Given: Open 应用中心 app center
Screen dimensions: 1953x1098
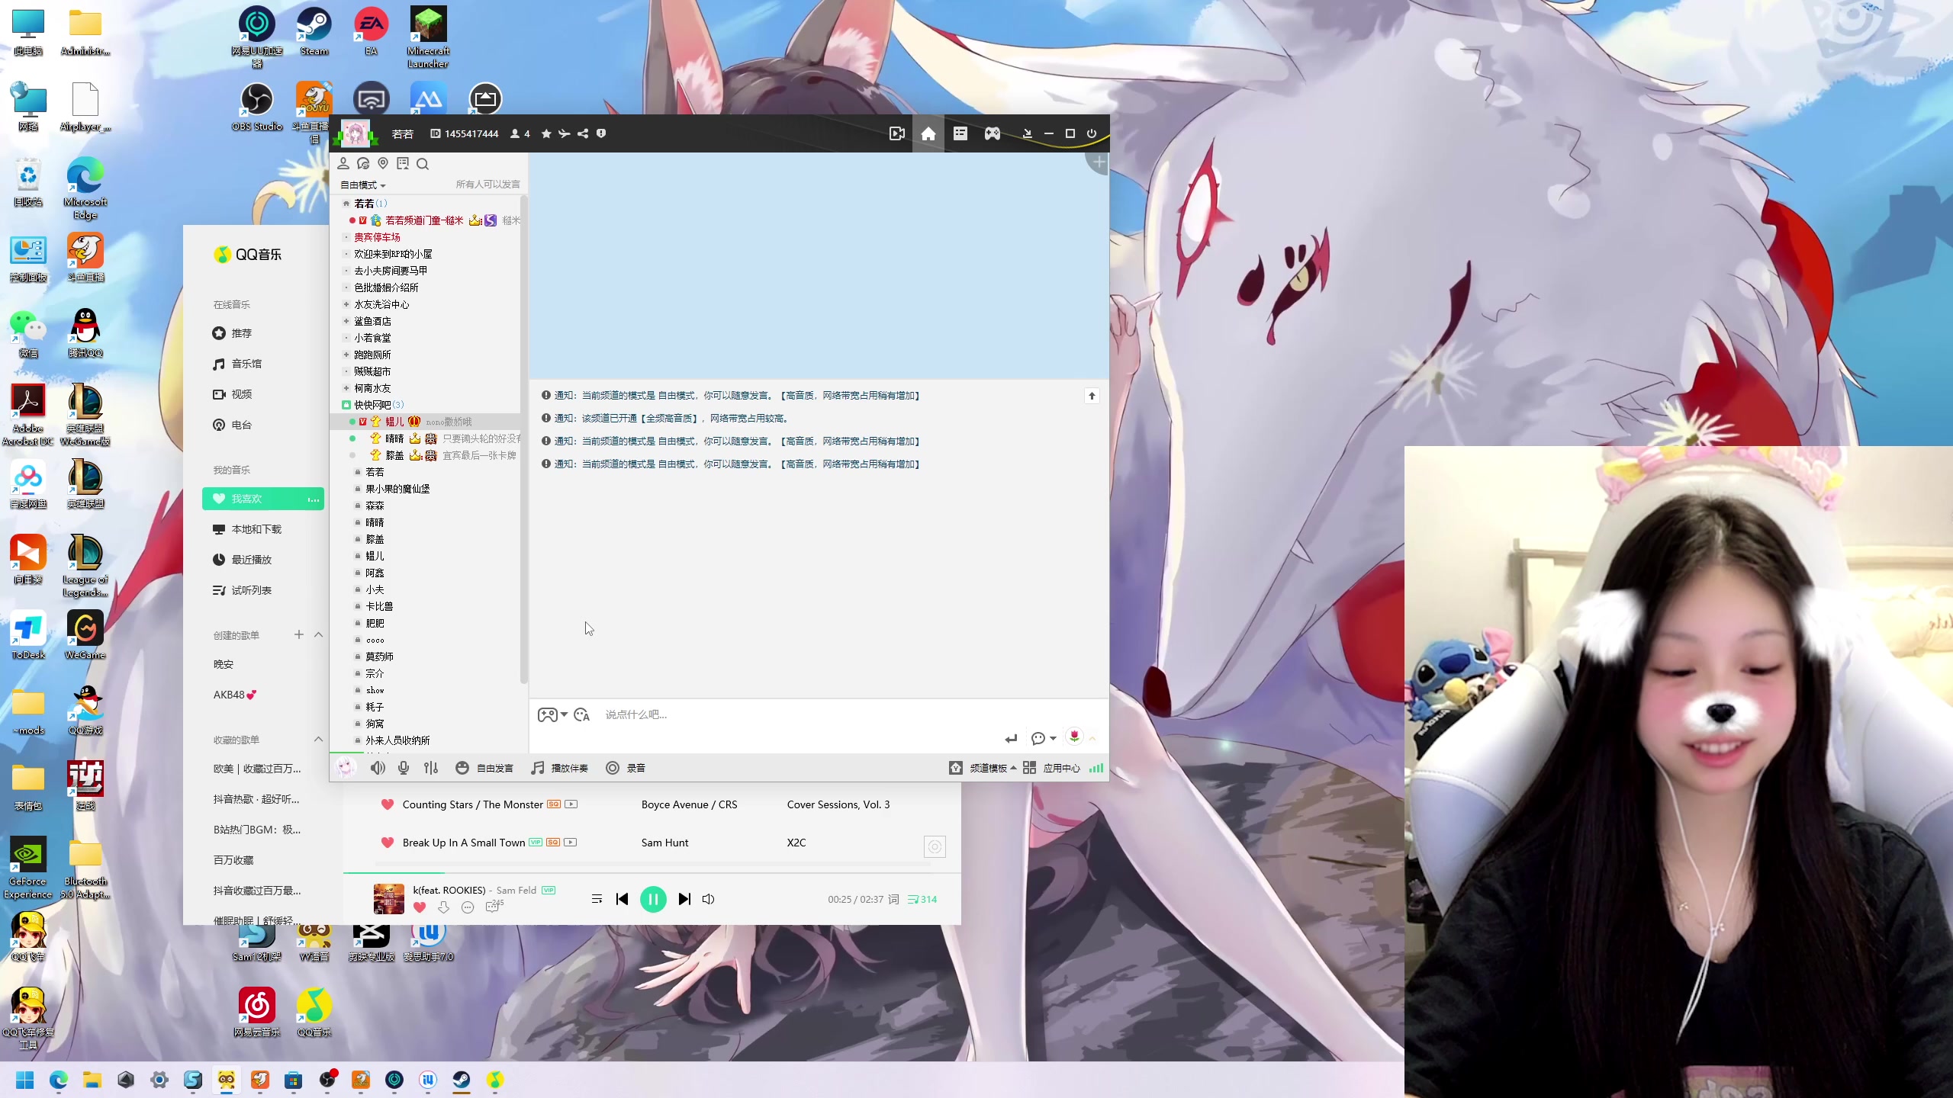Looking at the screenshot, I should click(x=1051, y=768).
